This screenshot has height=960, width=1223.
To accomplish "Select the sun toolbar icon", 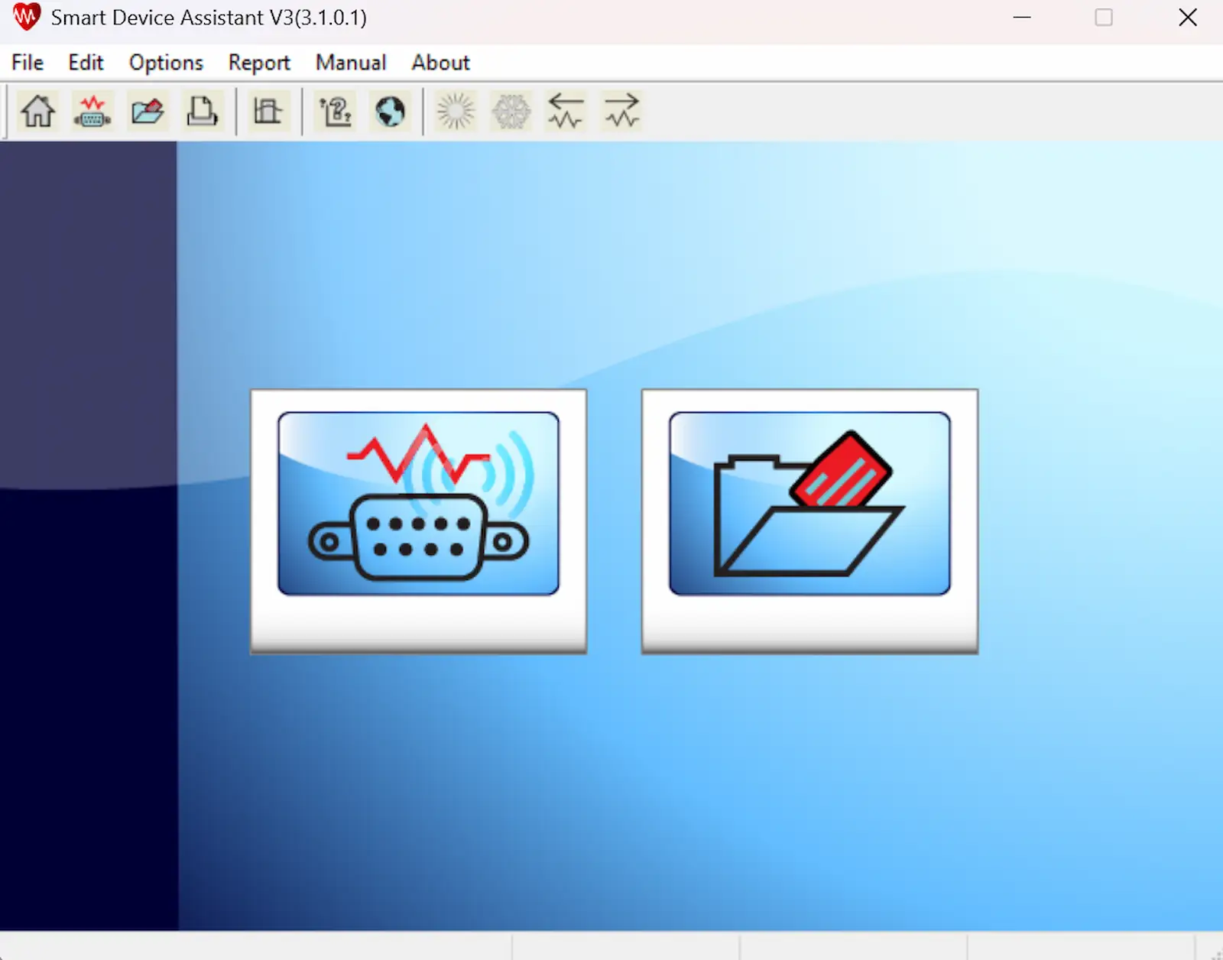I will (456, 111).
